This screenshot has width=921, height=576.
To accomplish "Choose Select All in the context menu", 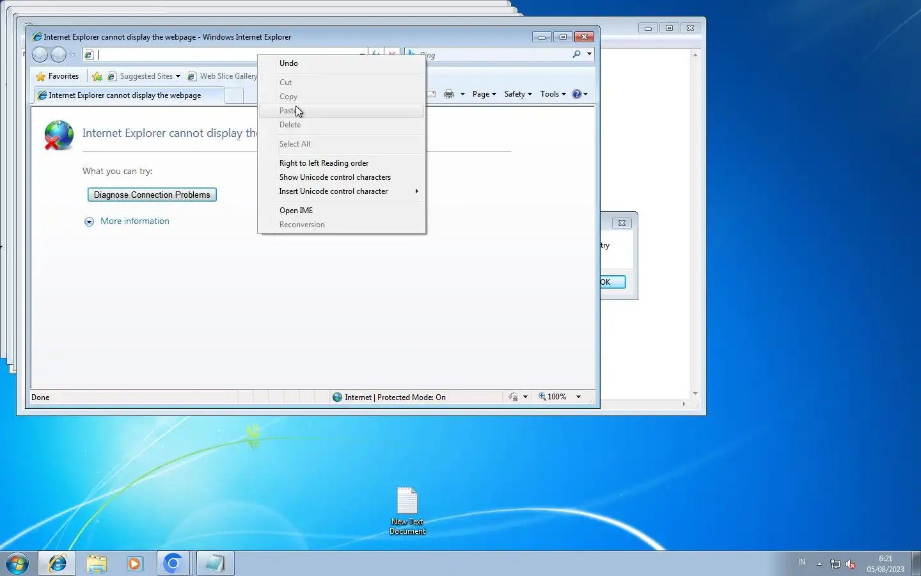I will (x=342, y=144).
